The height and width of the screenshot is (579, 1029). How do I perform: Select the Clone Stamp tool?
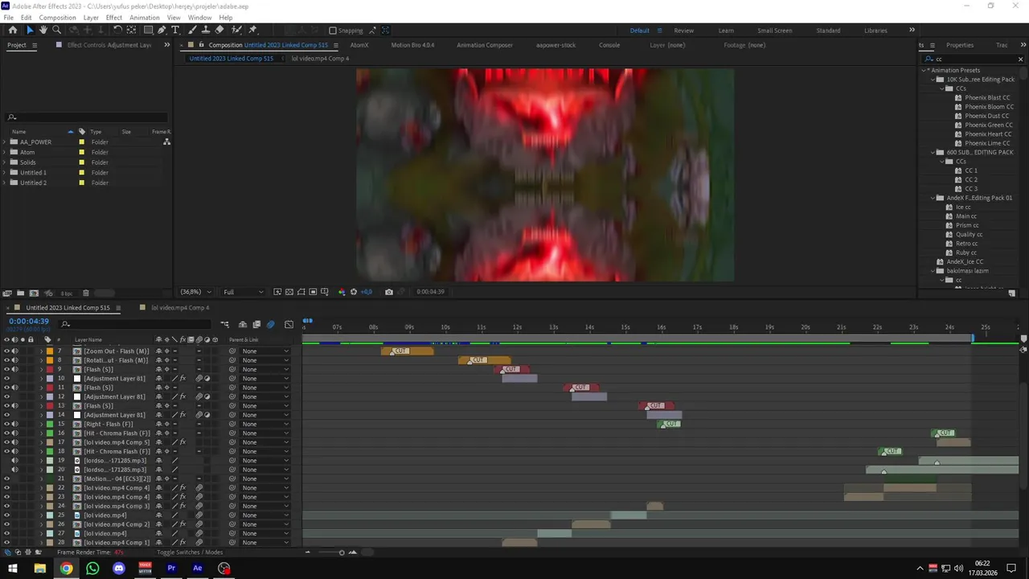point(206,31)
